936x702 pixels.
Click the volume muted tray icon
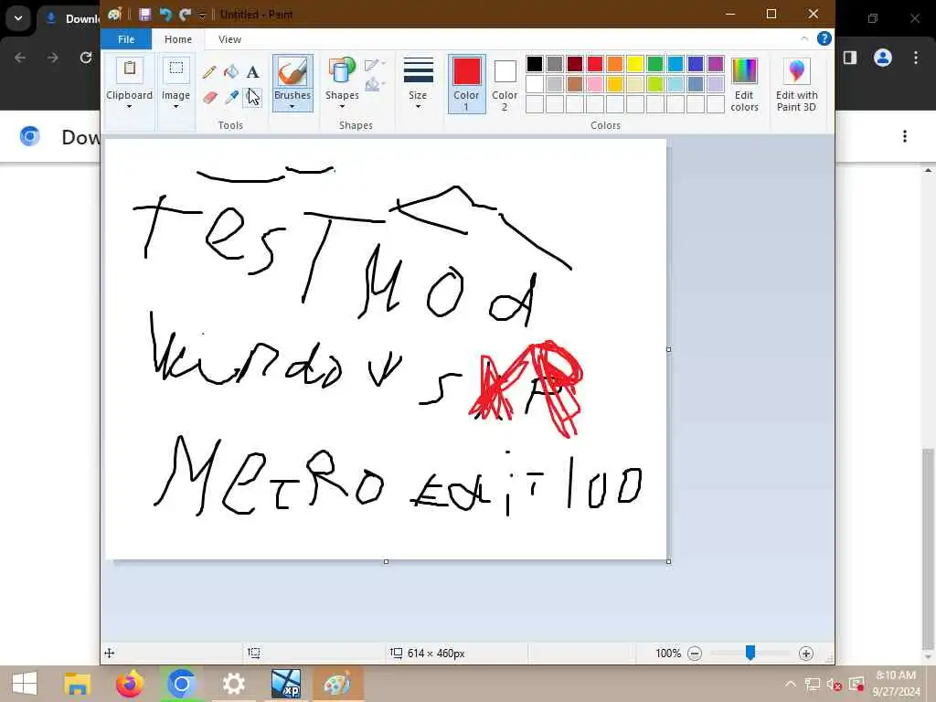tap(834, 684)
